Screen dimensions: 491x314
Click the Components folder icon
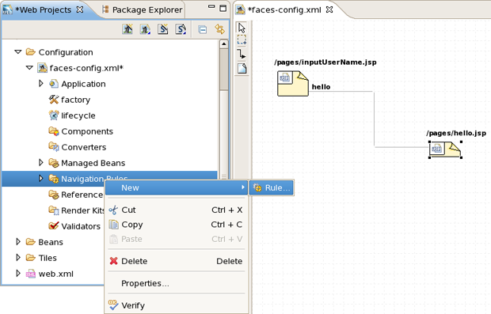(54, 131)
